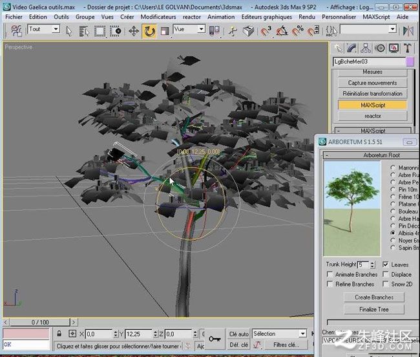Toggle absolute/offset transform type-in icon
Image resolution: width=420 pixels, height=357 pixels.
tap(72, 334)
